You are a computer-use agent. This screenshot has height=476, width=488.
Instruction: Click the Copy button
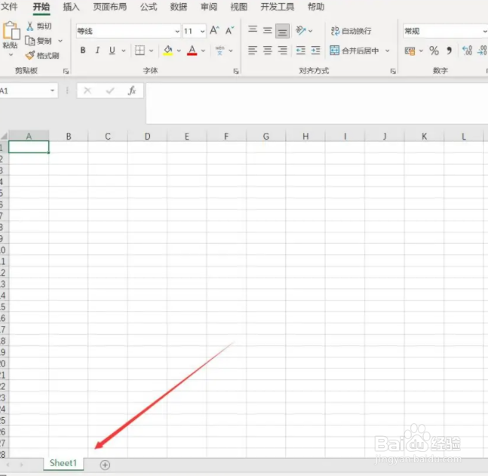pos(38,41)
